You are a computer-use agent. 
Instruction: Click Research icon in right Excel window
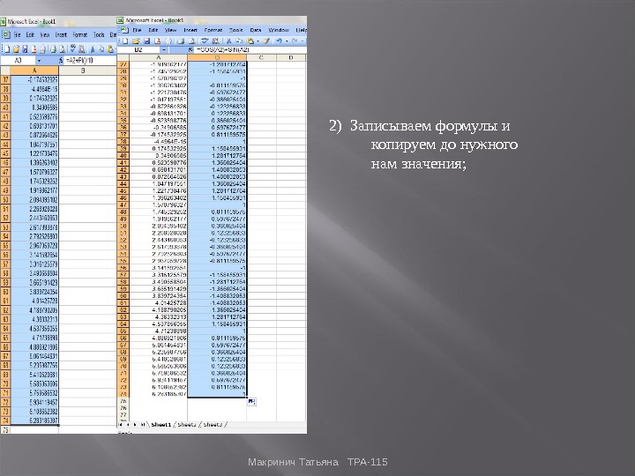(x=215, y=41)
